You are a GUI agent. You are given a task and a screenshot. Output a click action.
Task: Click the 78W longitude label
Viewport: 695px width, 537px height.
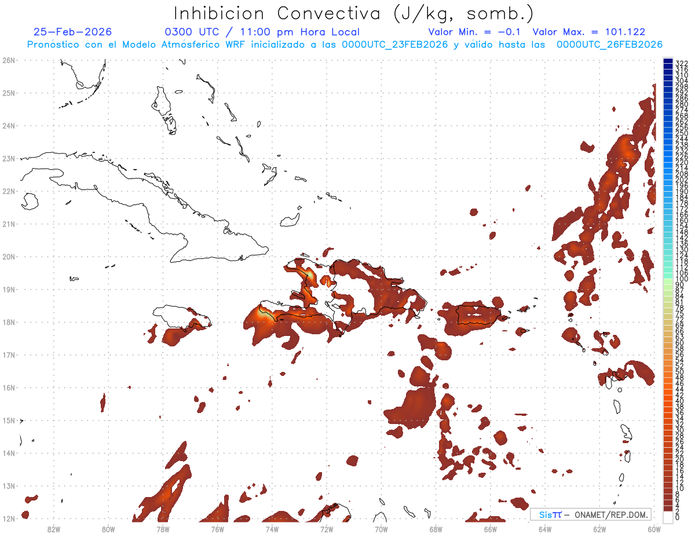(163, 528)
